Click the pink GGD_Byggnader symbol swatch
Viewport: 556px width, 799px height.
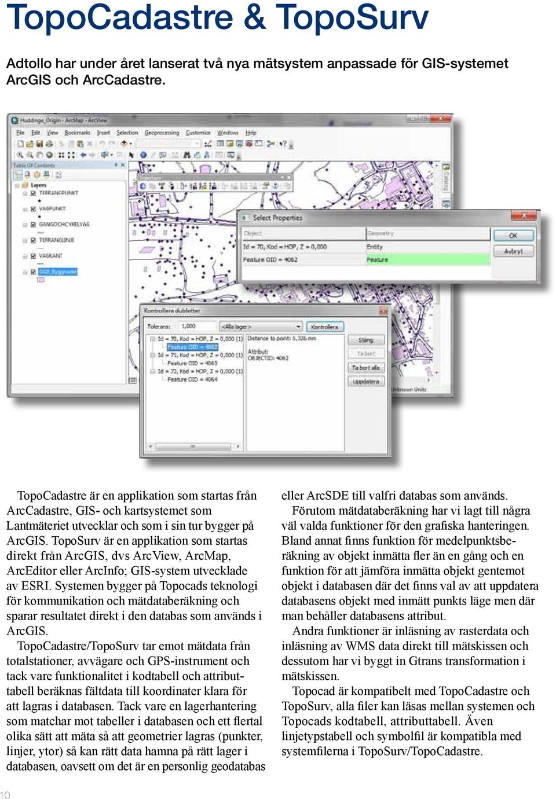tap(41, 280)
